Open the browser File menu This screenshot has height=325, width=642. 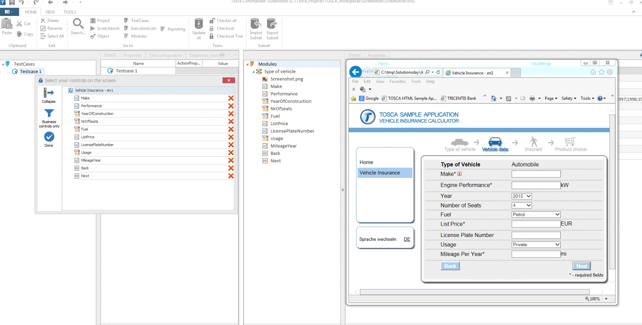(355, 82)
